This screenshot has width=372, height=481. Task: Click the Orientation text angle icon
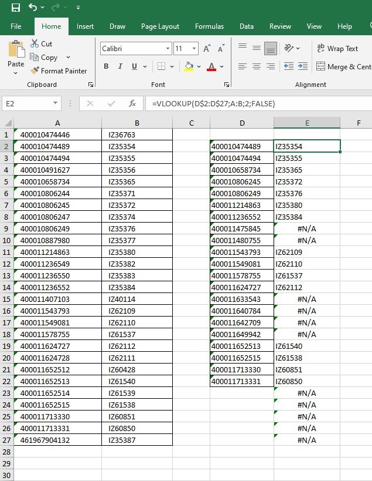click(x=289, y=48)
